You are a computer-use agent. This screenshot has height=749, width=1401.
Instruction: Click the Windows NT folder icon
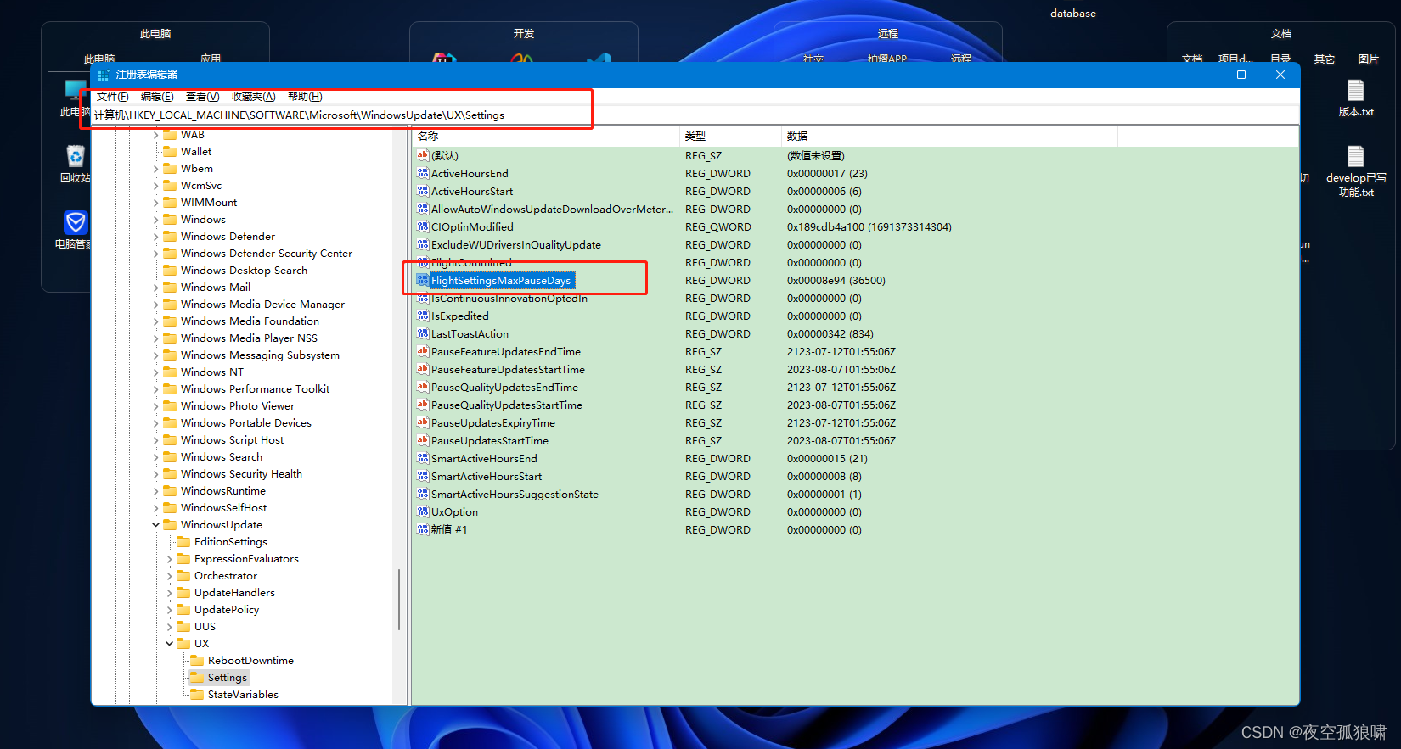170,372
